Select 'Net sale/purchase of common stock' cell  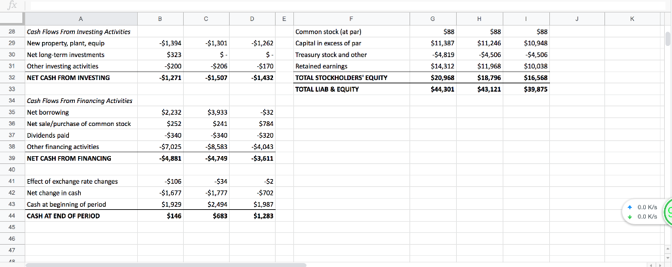(81, 124)
